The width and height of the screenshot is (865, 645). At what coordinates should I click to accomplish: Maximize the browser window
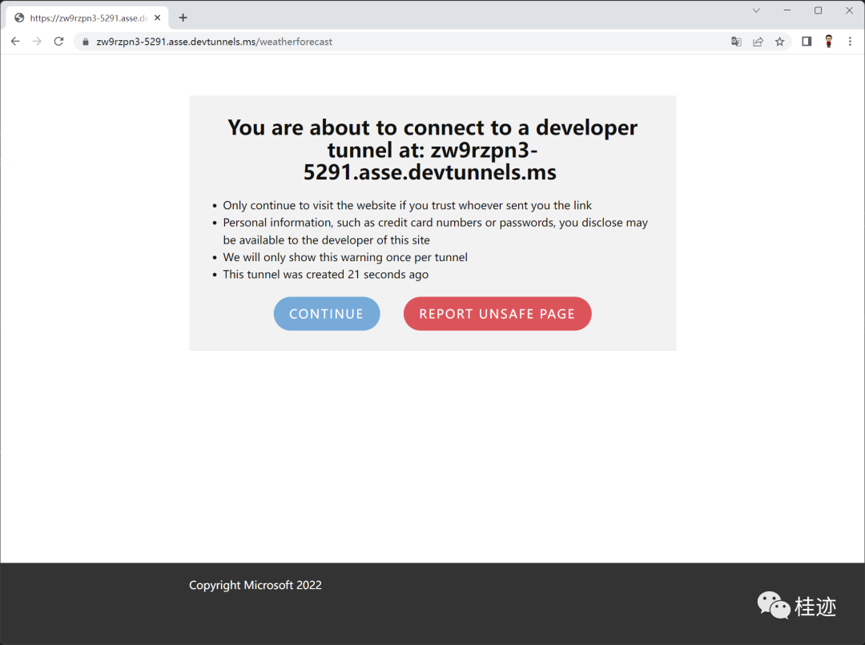818,10
